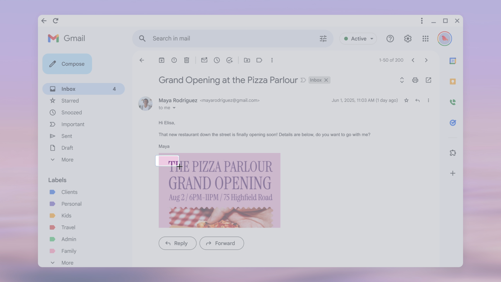Report this email as spam
Viewport: 501px width, 282px height.
tap(174, 60)
